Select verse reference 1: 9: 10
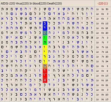The image size is (111, 102). click(x=102, y=95)
